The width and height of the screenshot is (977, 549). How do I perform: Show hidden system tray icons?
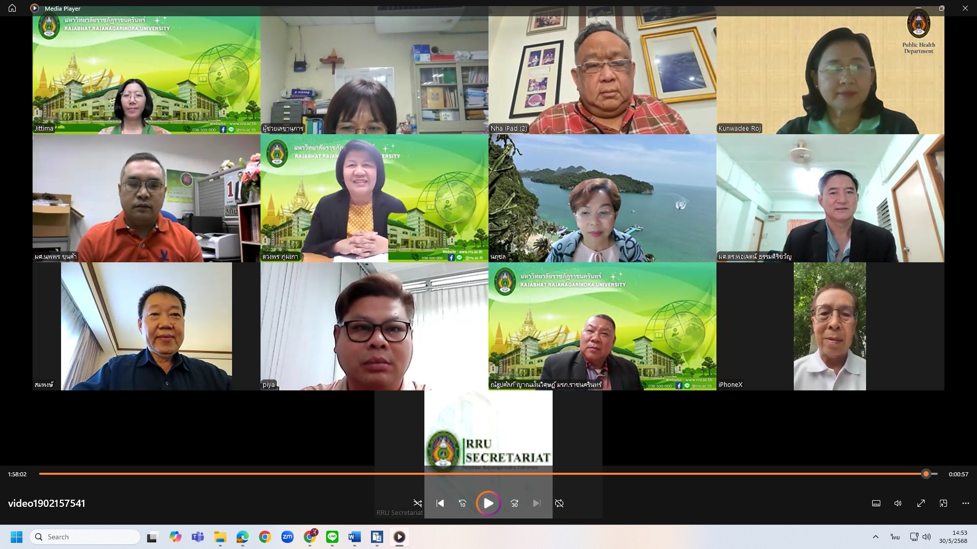[x=876, y=537]
